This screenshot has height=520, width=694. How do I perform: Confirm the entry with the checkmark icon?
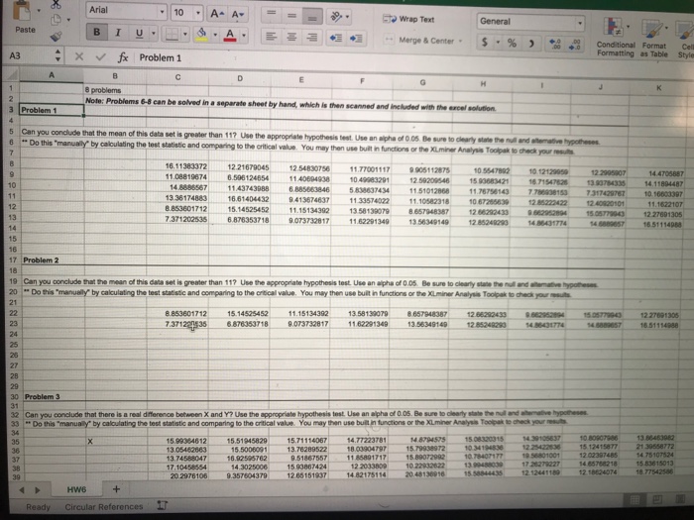click(101, 57)
